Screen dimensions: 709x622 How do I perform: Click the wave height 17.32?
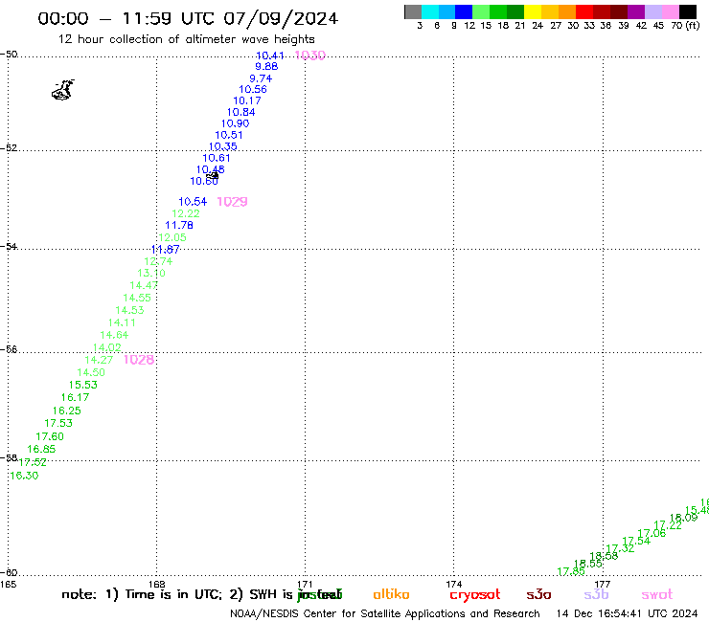click(x=621, y=548)
